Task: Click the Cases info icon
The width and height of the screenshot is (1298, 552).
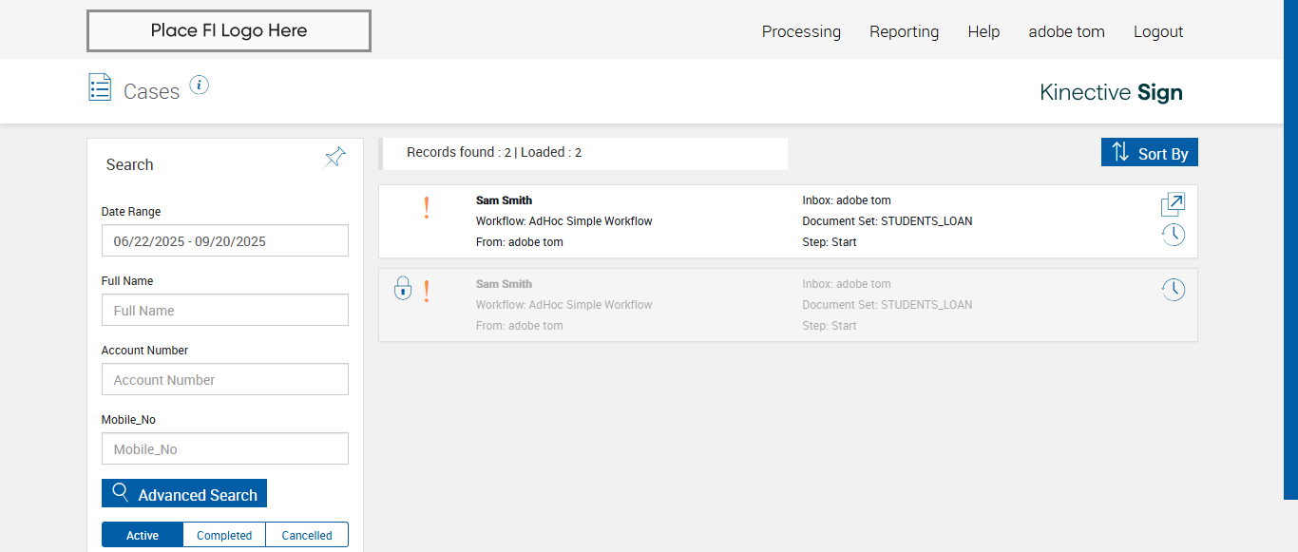Action: pyautogui.click(x=199, y=86)
